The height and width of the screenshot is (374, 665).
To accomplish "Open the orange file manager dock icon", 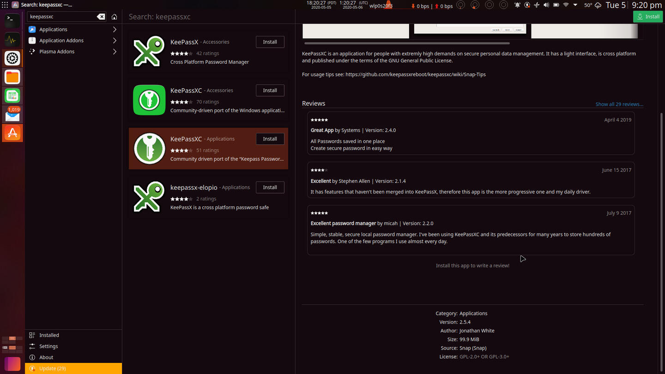I will pos(12,77).
